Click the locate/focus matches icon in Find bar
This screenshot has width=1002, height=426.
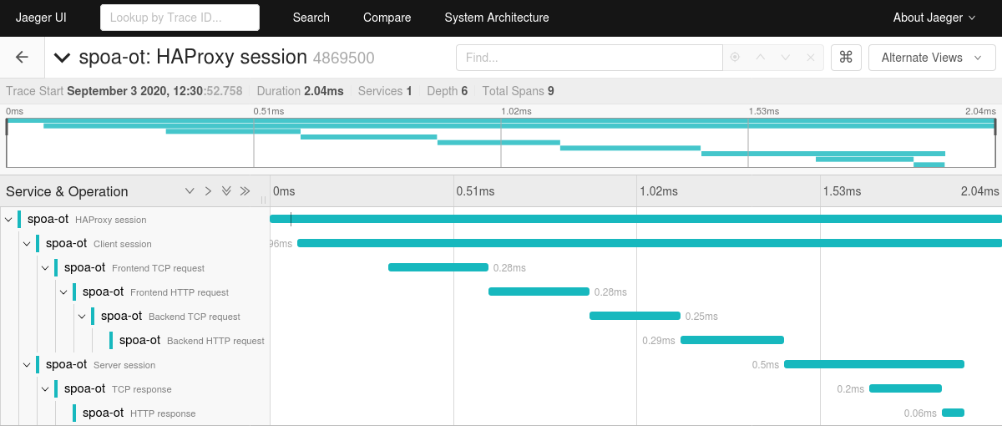735,58
